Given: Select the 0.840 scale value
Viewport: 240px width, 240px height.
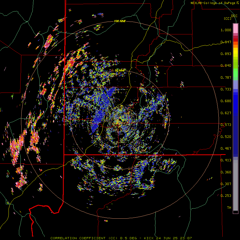Looking at the screenshot, I should pos(226,66).
